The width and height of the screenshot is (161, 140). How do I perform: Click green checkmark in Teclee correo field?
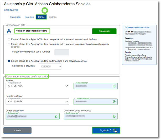tap(56, 116)
